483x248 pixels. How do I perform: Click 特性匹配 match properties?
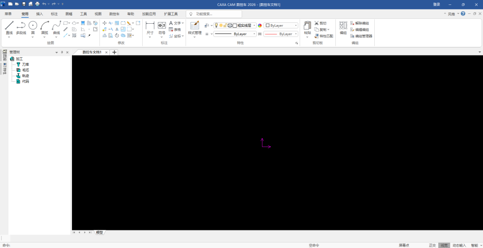tap(324, 36)
